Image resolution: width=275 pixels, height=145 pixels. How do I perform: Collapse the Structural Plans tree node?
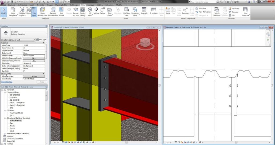(5, 92)
